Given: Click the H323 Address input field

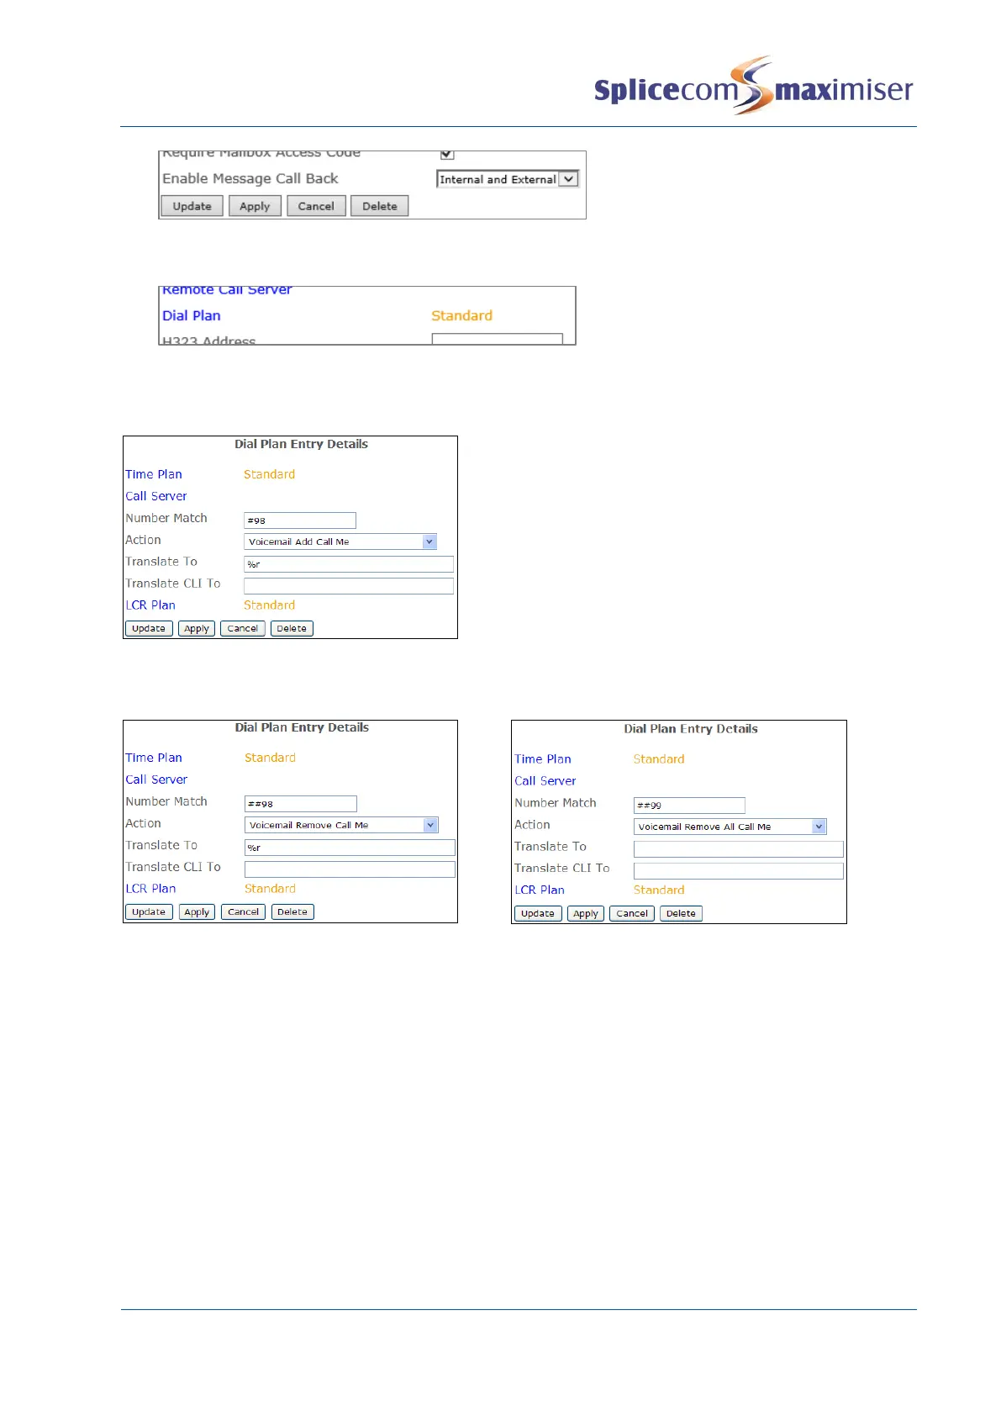Looking at the screenshot, I should [498, 339].
